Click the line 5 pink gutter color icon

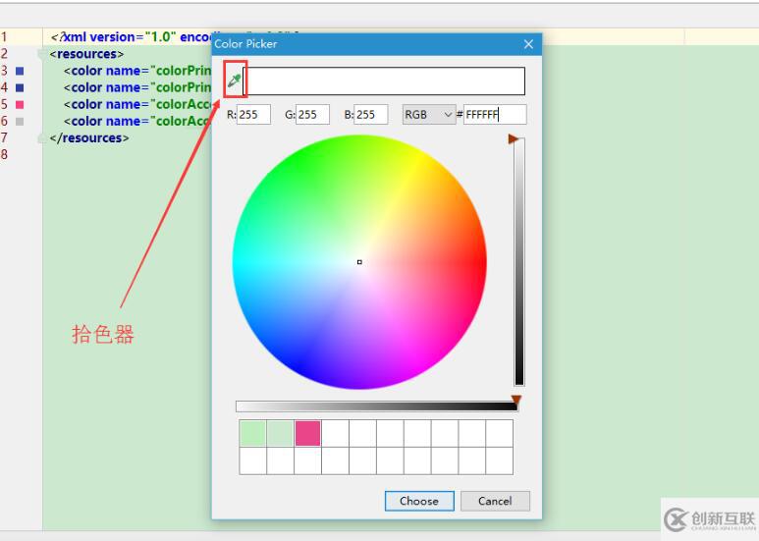click(x=20, y=104)
